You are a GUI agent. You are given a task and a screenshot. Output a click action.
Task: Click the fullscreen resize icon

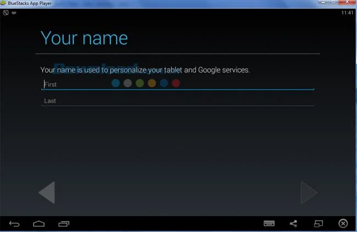[x=319, y=223]
